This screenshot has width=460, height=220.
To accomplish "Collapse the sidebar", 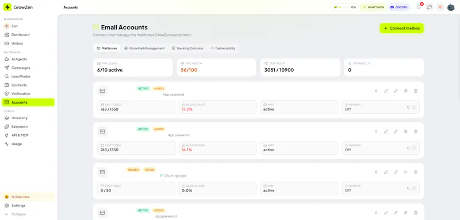I will tap(28, 214).
